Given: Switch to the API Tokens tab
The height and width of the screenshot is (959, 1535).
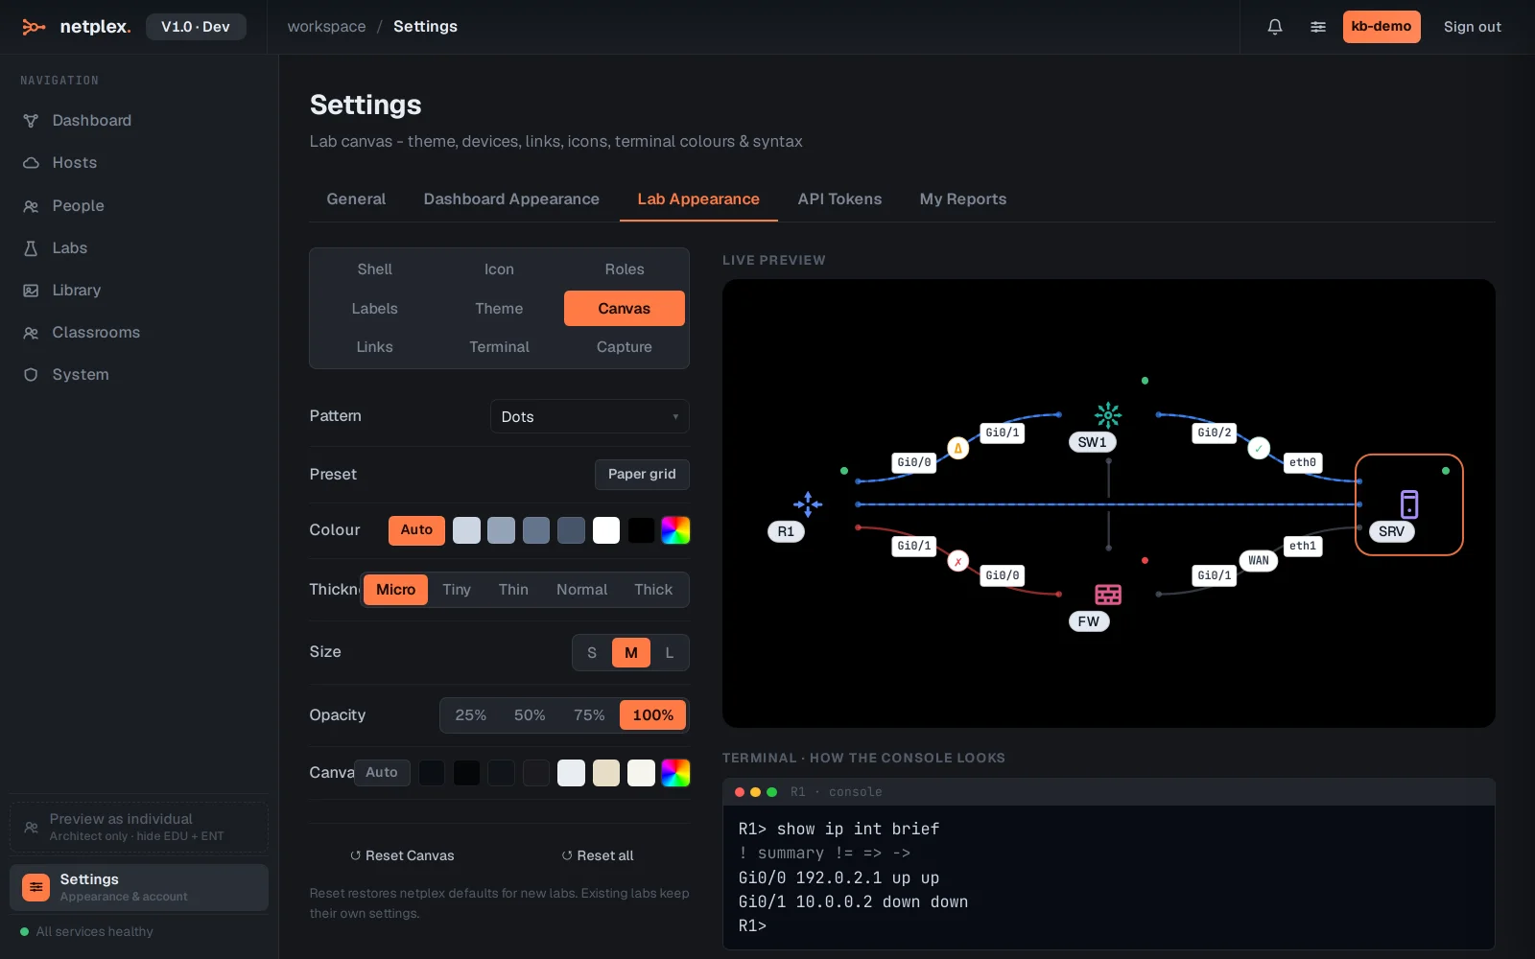Looking at the screenshot, I should point(839,199).
